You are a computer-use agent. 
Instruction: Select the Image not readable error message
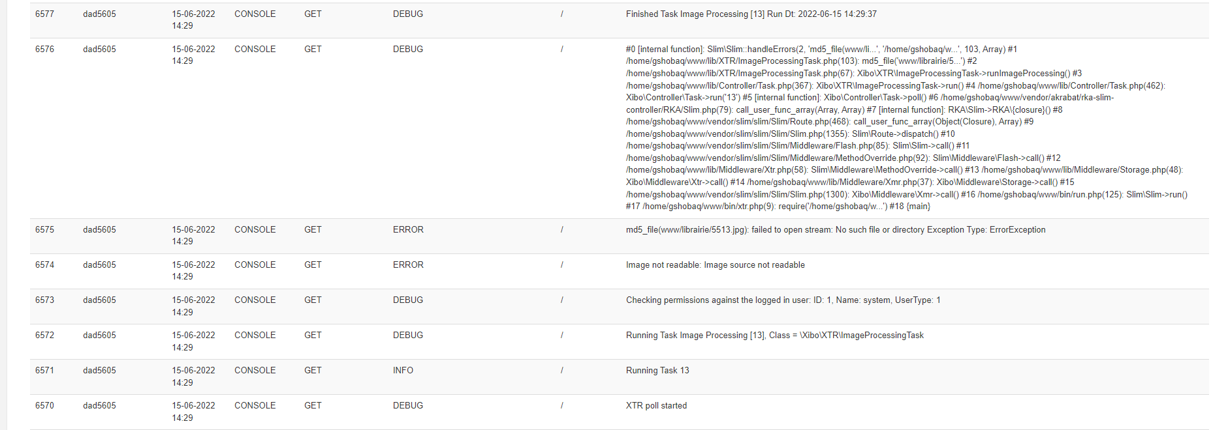tap(715, 265)
